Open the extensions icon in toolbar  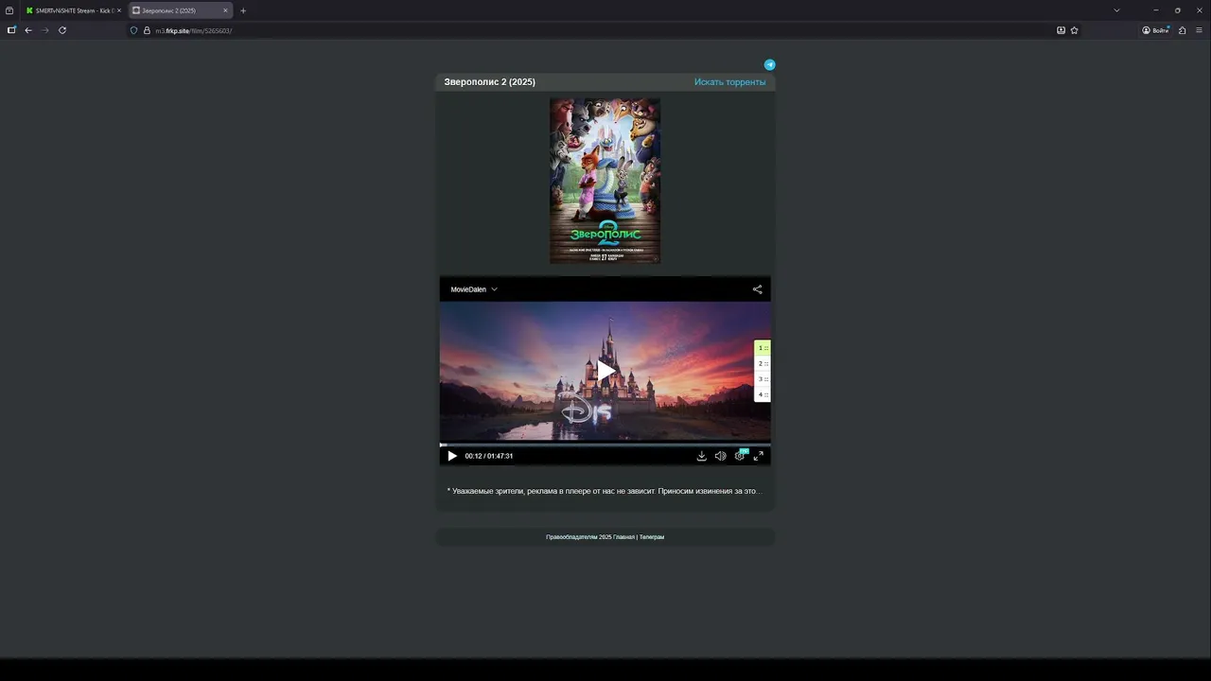click(x=1183, y=30)
